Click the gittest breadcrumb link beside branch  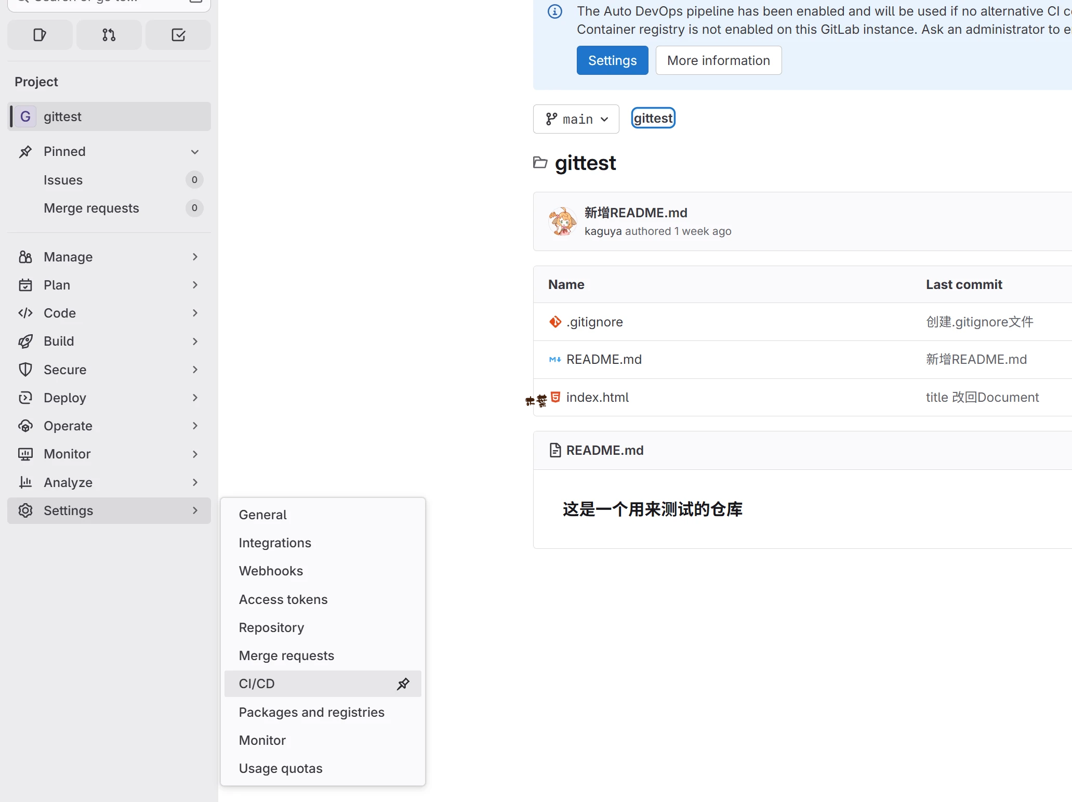(653, 118)
